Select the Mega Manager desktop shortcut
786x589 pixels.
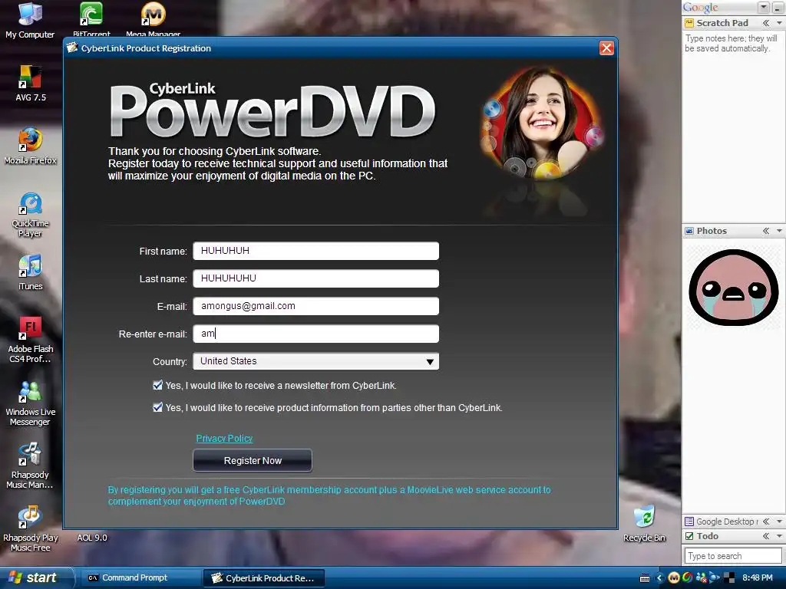(153, 19)
